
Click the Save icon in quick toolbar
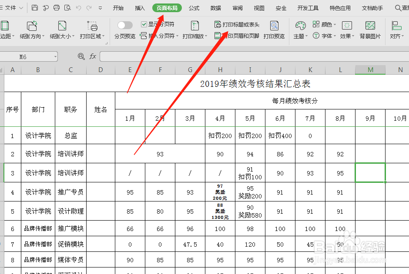click(x=34, y=8)
